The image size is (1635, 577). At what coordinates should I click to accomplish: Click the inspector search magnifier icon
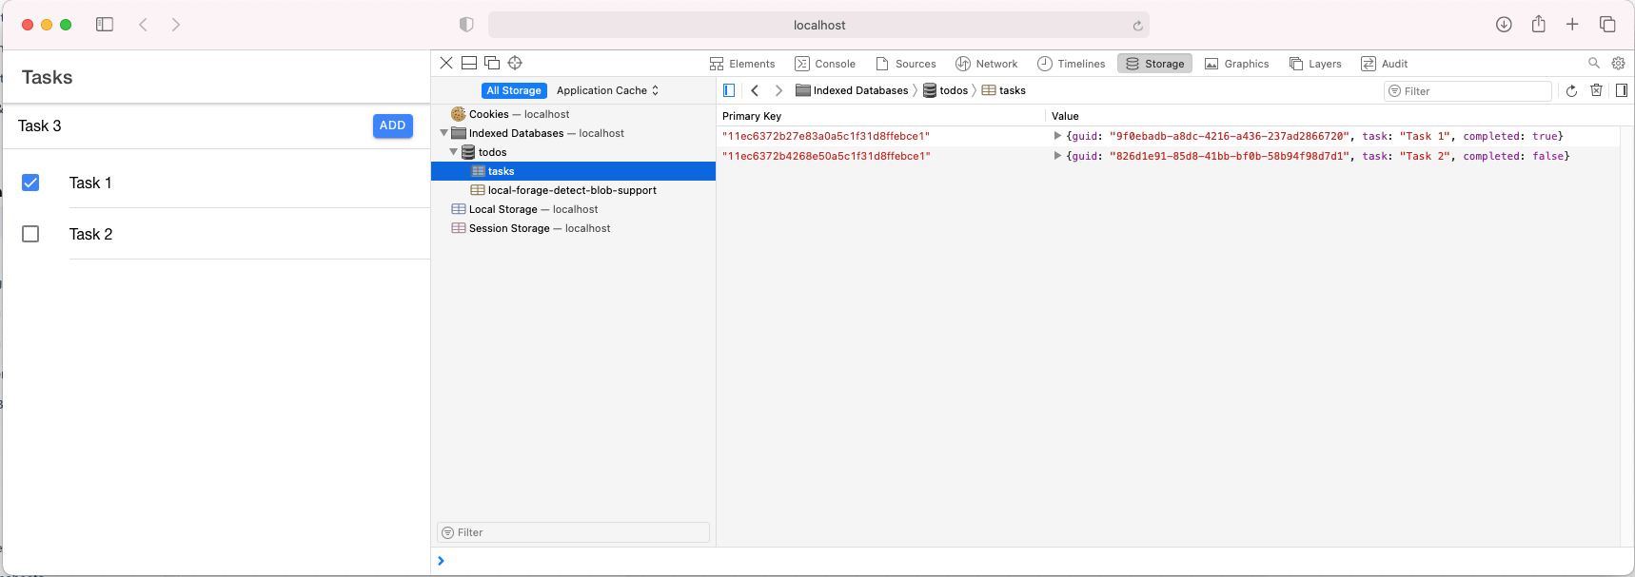pos(1594,64)
